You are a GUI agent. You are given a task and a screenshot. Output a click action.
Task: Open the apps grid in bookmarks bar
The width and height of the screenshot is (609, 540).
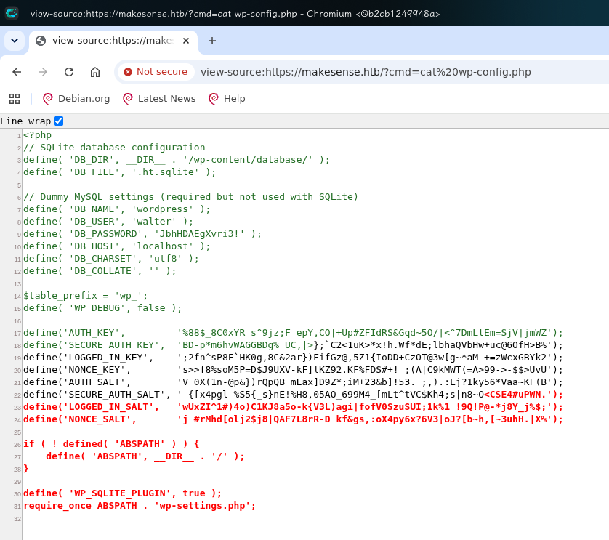(x=15, y=99)
